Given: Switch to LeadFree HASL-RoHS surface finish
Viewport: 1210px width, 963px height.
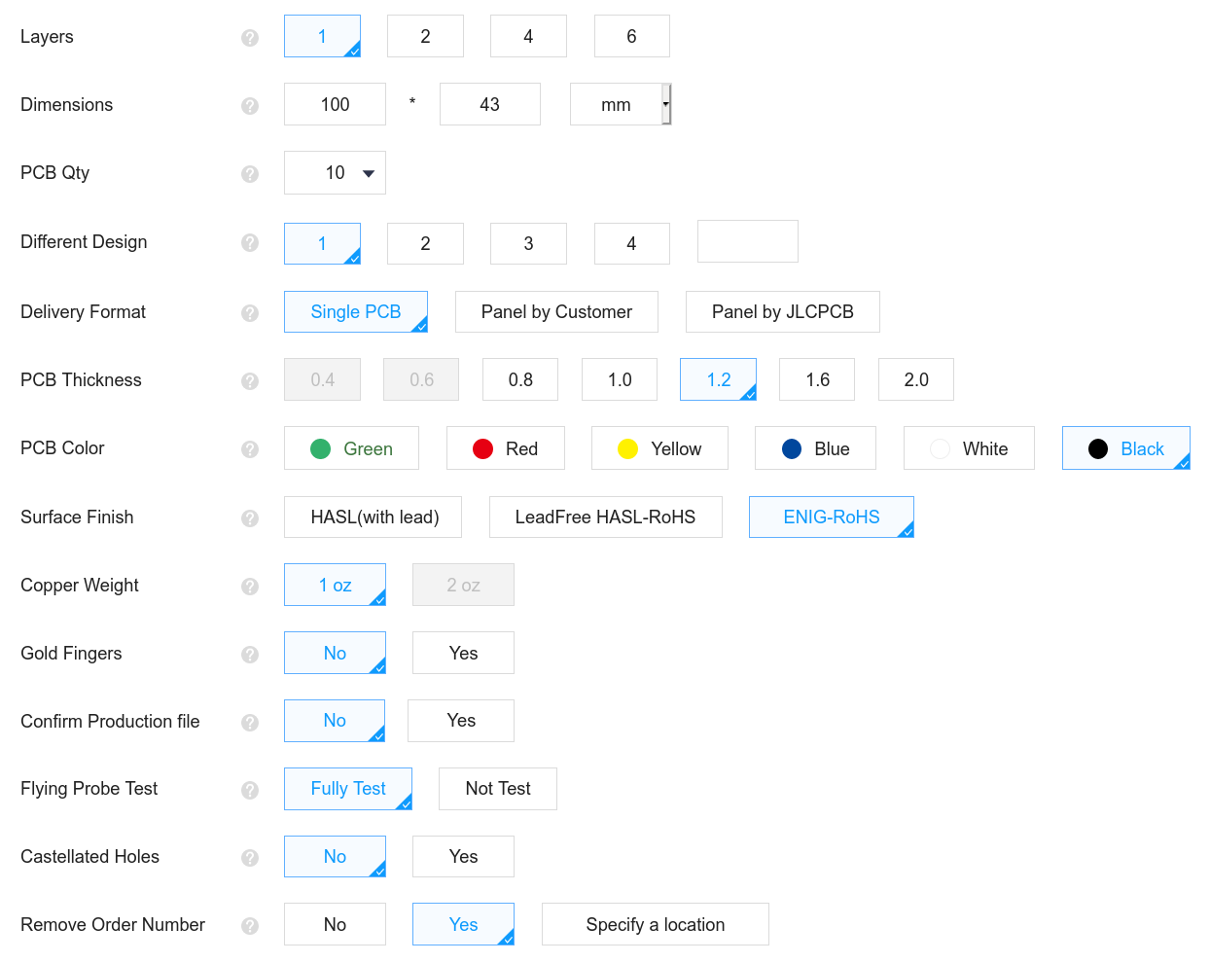Looking at the screenshot, I should (605, 517).
